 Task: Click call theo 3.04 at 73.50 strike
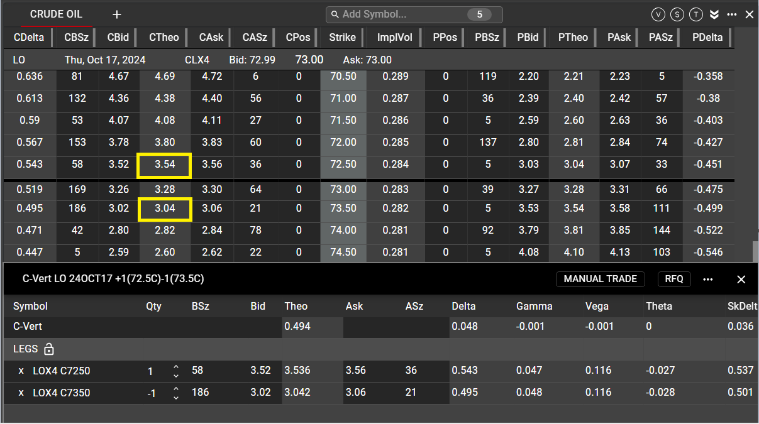[164, 209]
